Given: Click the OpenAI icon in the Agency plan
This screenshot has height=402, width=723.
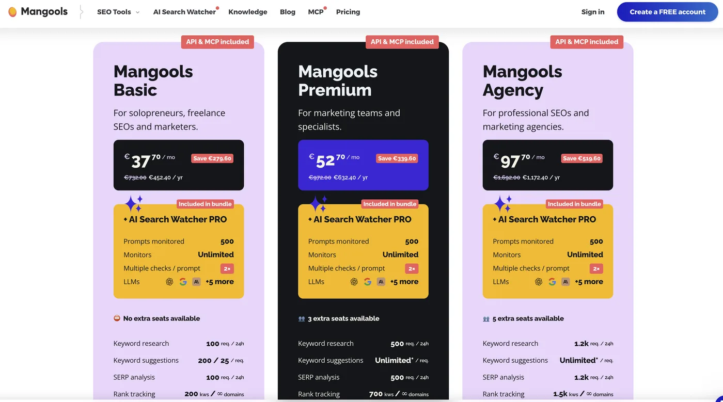Looking at the screenshot, I should pos(539,282).
